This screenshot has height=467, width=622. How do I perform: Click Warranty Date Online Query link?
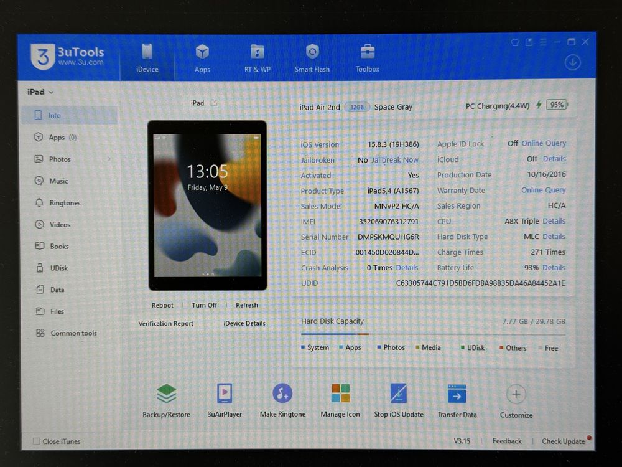544,190
